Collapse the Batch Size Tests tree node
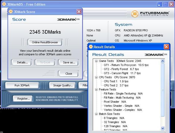The height and width of the screenshot is (133, 175). 96,114
